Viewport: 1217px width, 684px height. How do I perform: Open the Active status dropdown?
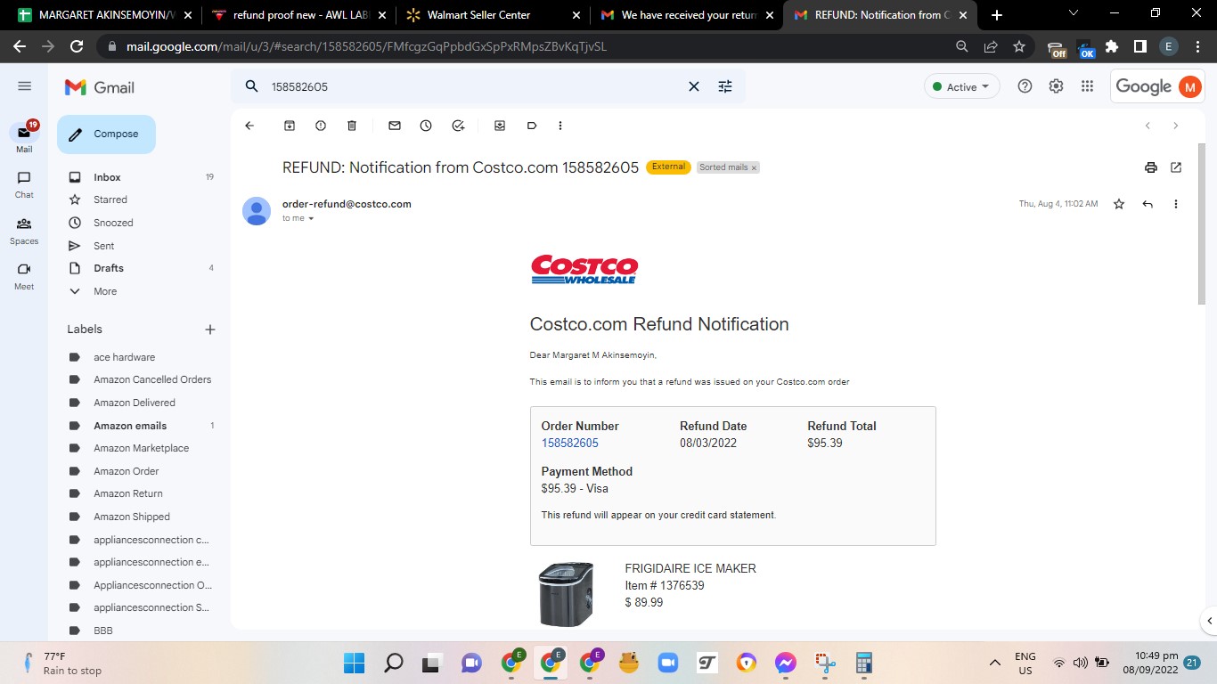click(962, 86)
